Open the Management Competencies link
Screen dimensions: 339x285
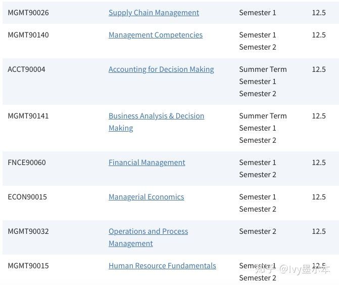coord(156,35)
